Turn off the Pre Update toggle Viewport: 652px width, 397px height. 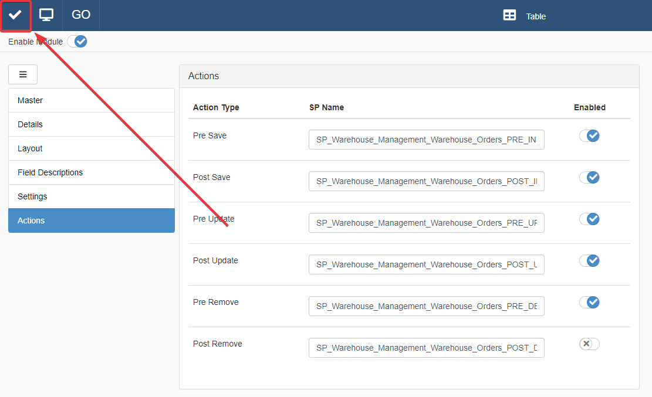pyautogui.click(x=589, y=219)
